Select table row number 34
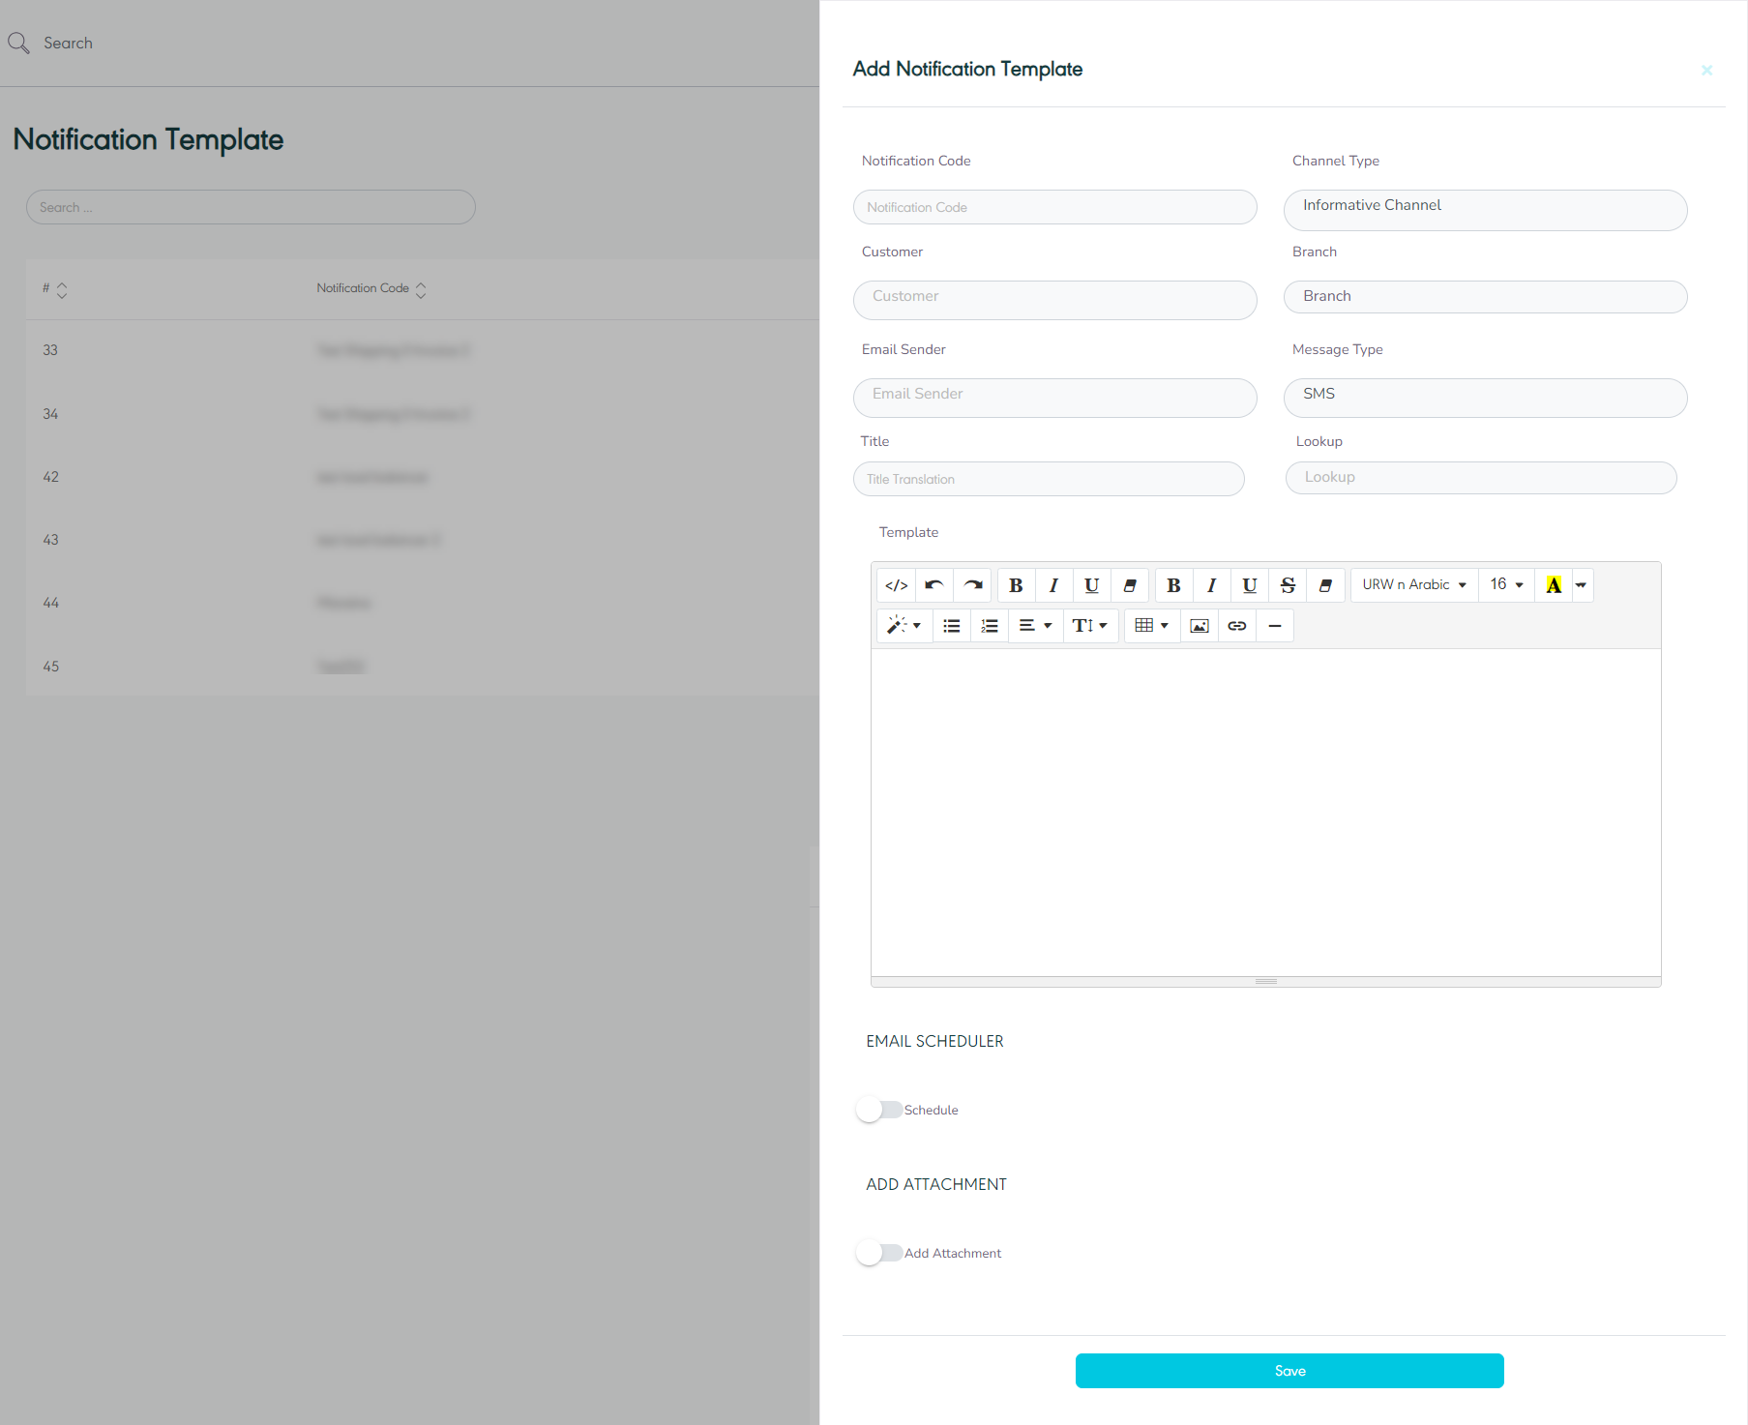 [422, 414]
